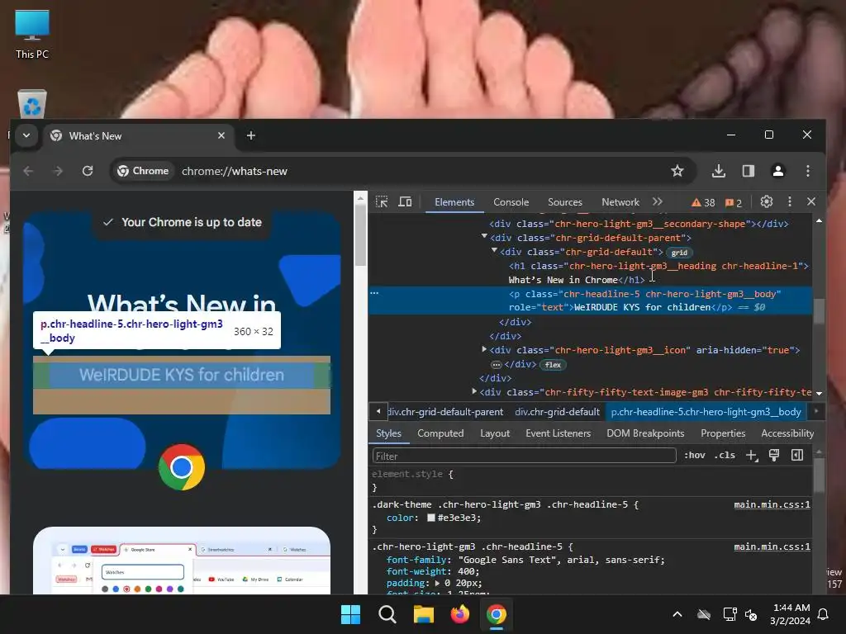Open Chrome three-dot main menu

point(808,171)
